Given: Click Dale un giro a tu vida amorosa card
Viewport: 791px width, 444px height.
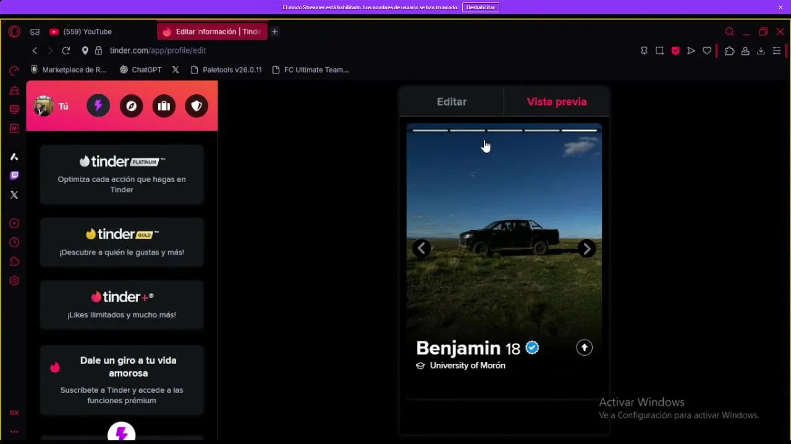Looking at the screenshot, I should tap(122, 379).
